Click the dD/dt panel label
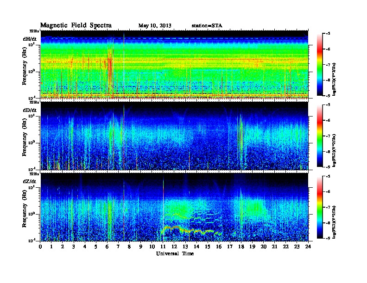The width and height of the screenshot is (367, 283). (x=30, y=110)
